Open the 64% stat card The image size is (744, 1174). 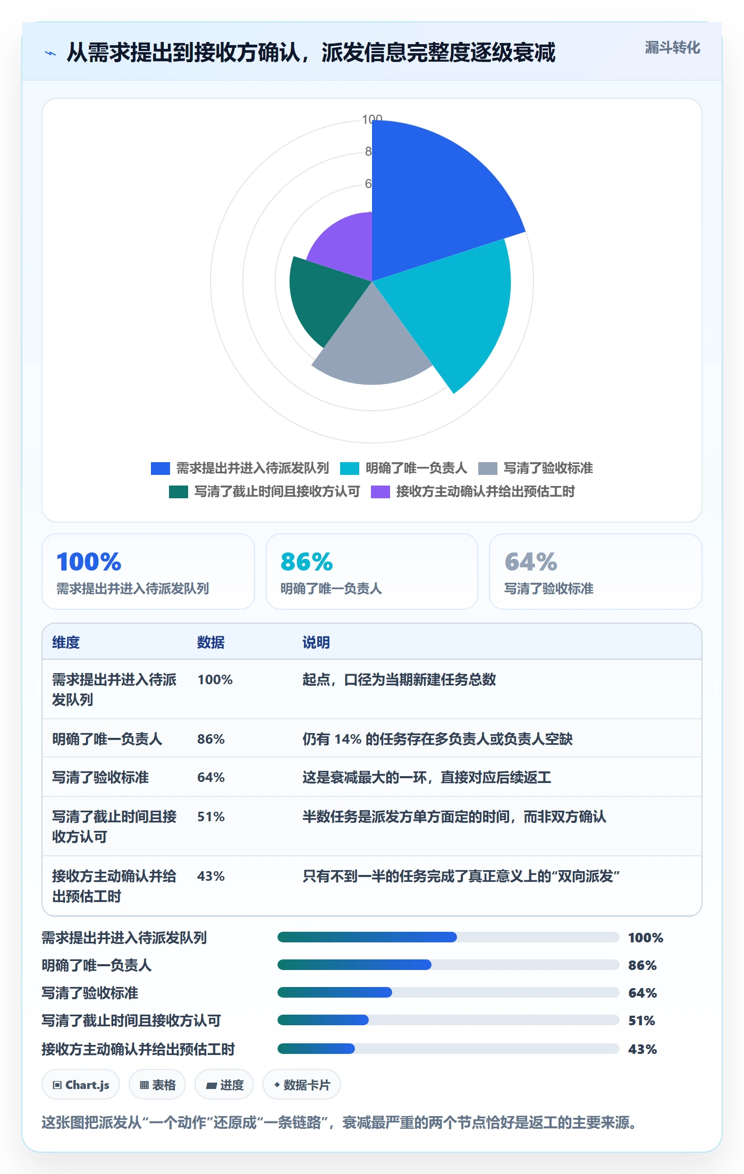[596, 572]
